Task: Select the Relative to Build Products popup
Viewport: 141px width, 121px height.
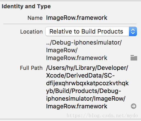Action: coord(91,31)
